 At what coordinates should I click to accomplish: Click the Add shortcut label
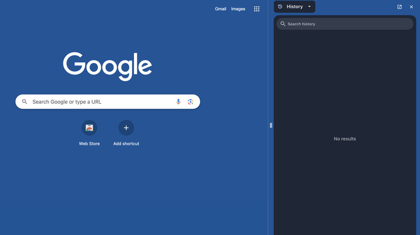126,144
